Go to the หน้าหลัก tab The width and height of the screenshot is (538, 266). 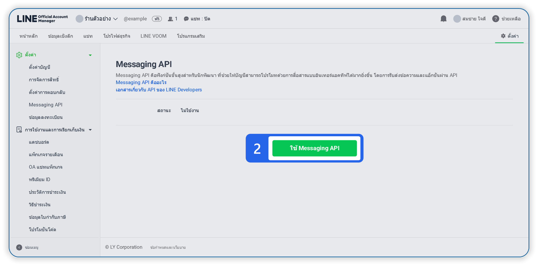pyautogui.click(x=29, y=36)
